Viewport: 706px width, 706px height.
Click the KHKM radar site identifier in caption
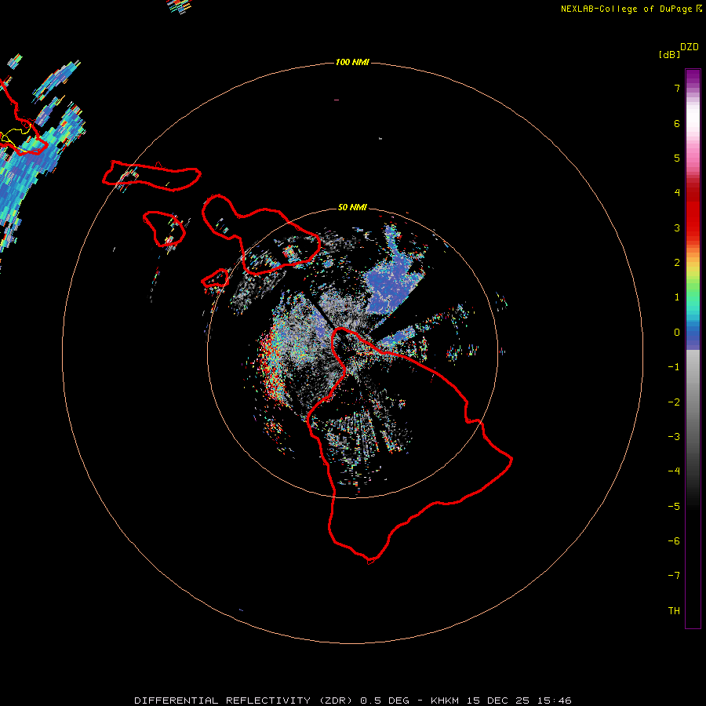coord(445,701)
